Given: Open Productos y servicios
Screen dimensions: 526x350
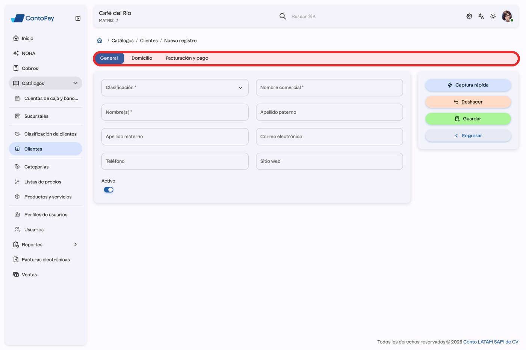Looking at the screenshot, I should point(45,197).
